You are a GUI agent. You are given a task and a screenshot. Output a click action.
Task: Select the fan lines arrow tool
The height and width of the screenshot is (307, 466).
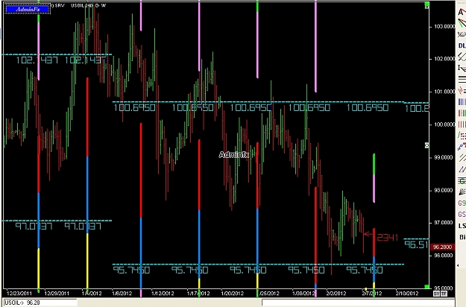click(x=462, y=192)
